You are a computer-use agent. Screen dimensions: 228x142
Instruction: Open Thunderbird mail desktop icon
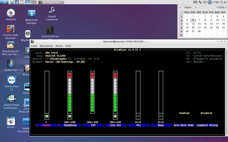click(x=11, y=45)
